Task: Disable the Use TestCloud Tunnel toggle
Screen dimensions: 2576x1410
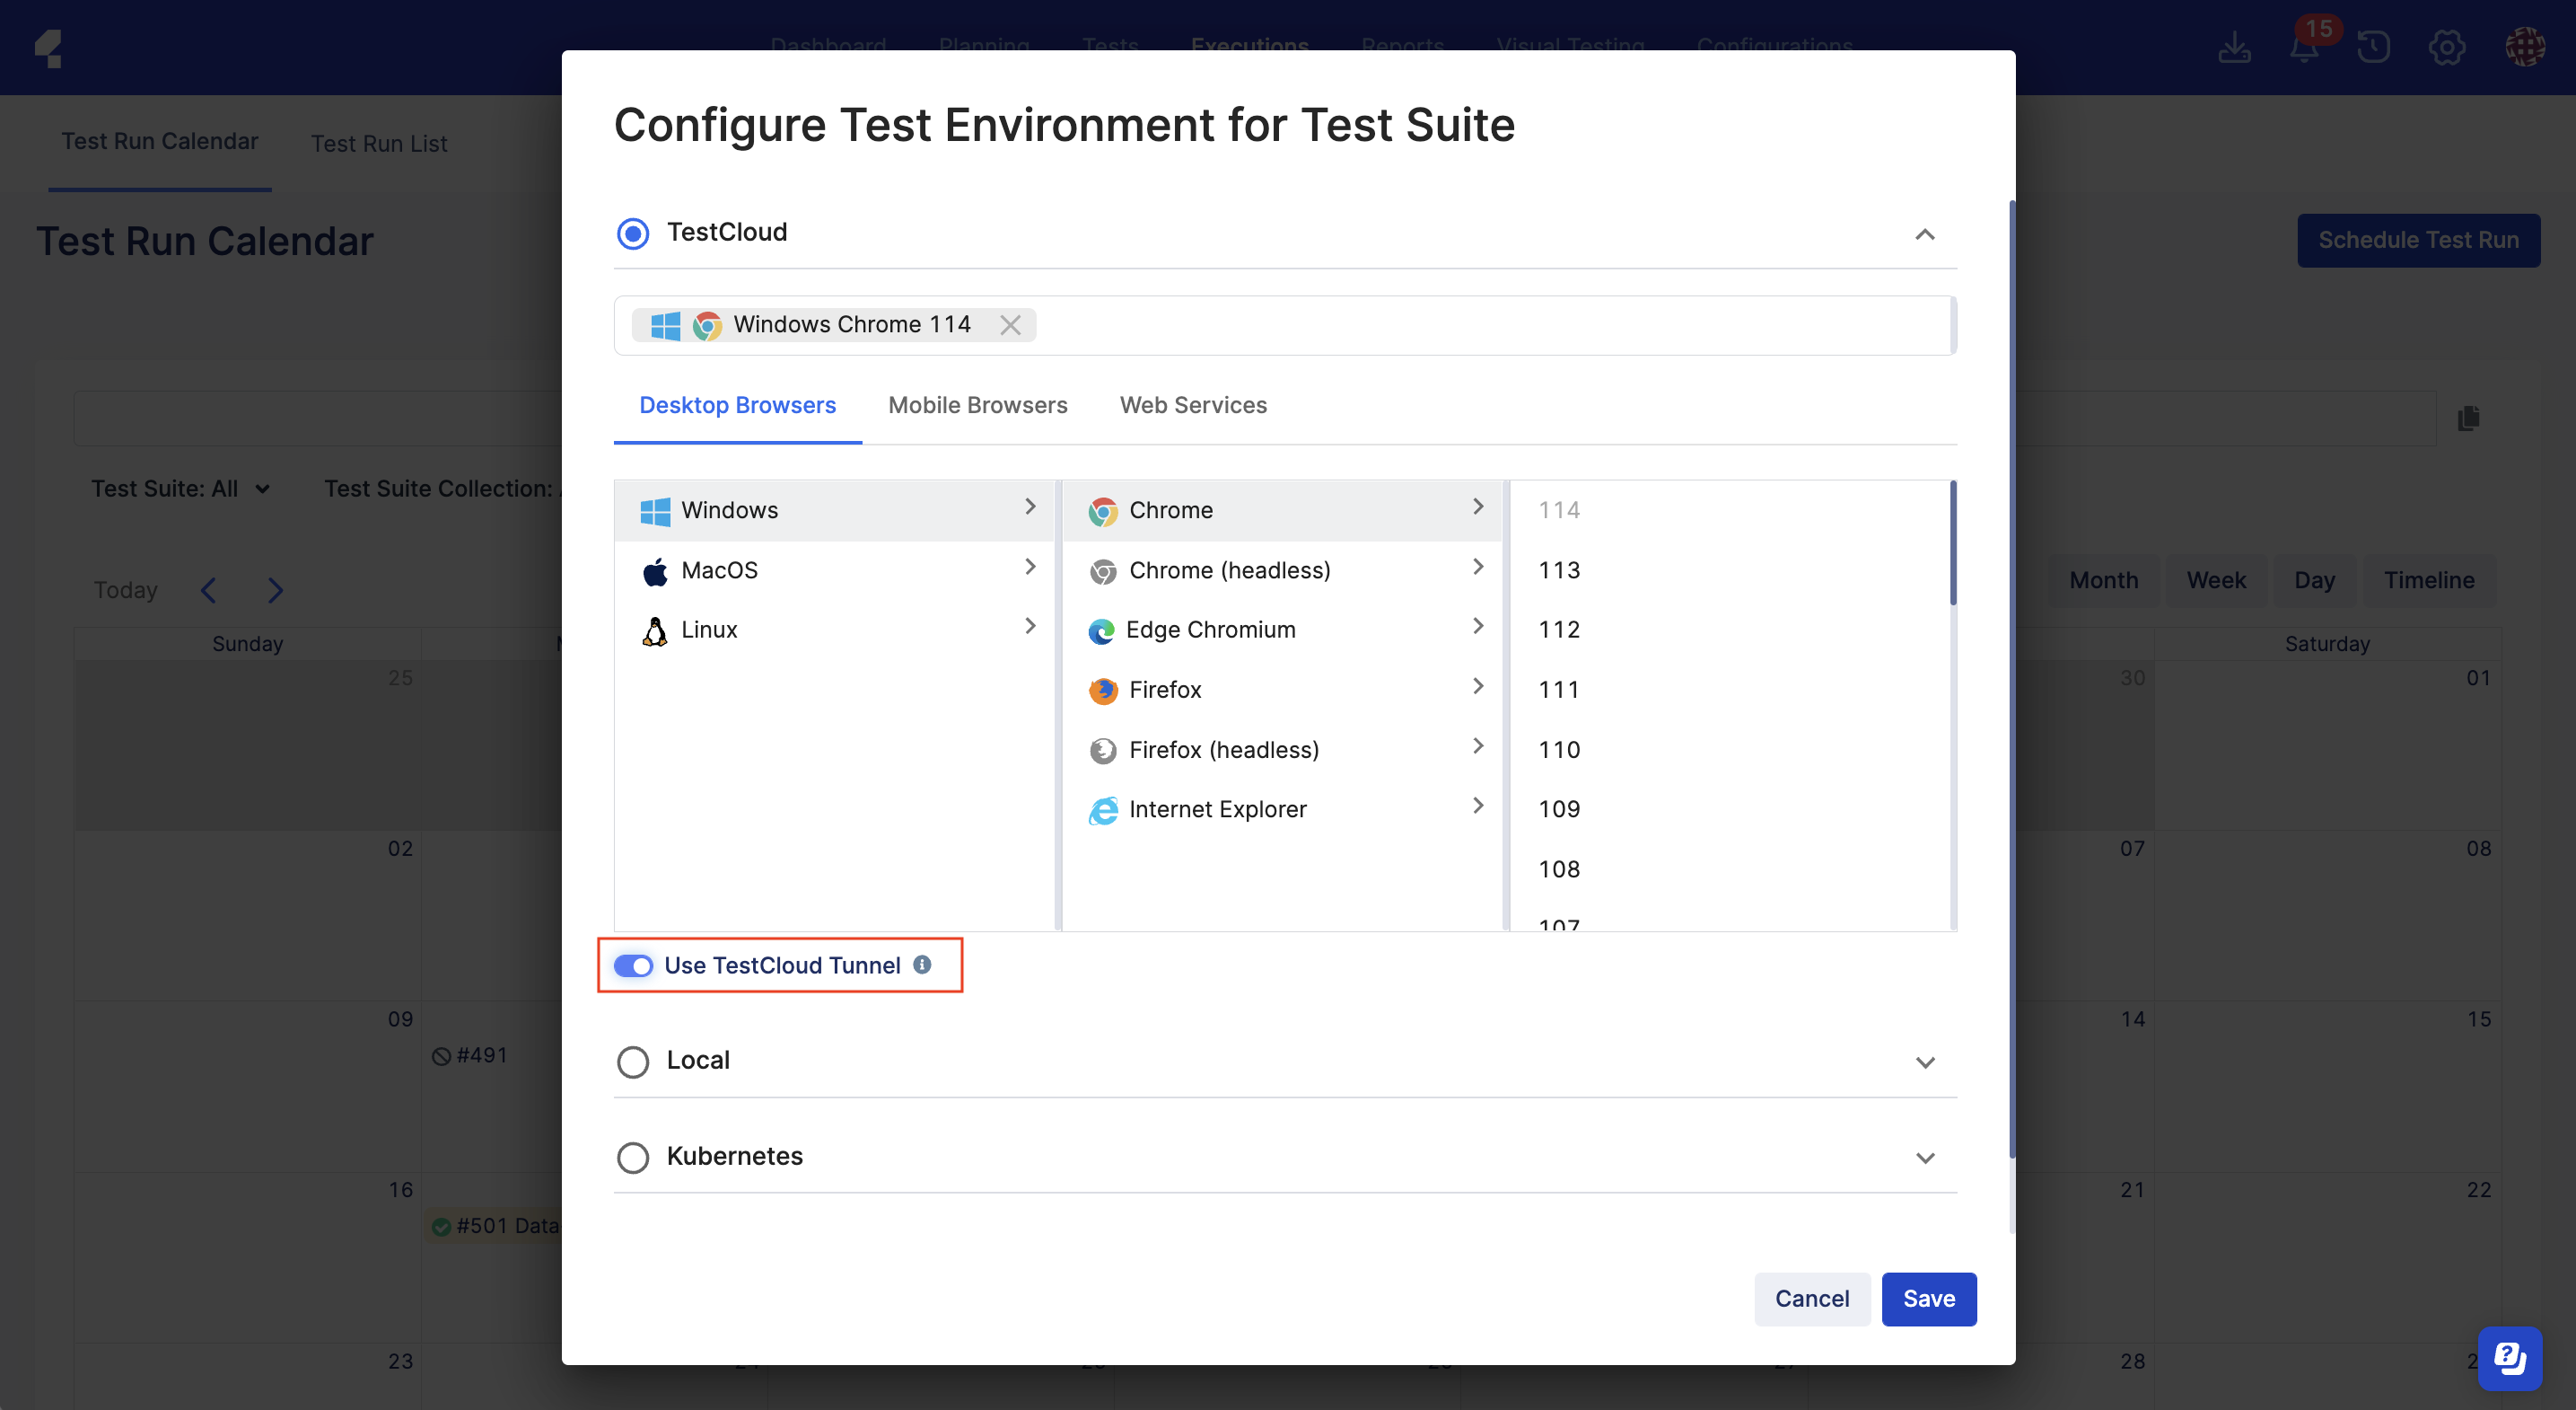Action: pos(633,965)
